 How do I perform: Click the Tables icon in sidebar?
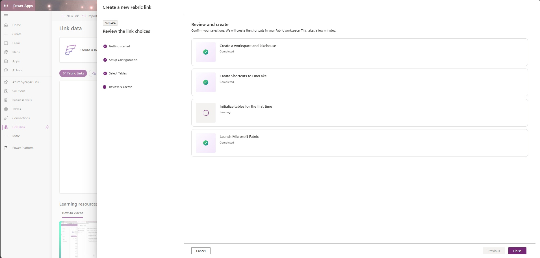[6, 109]
